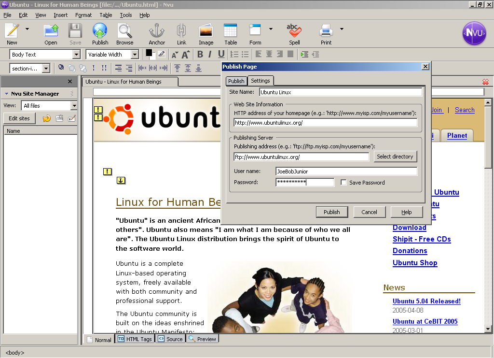Open the Ubuntu Shop link

(x=415, y=263)
